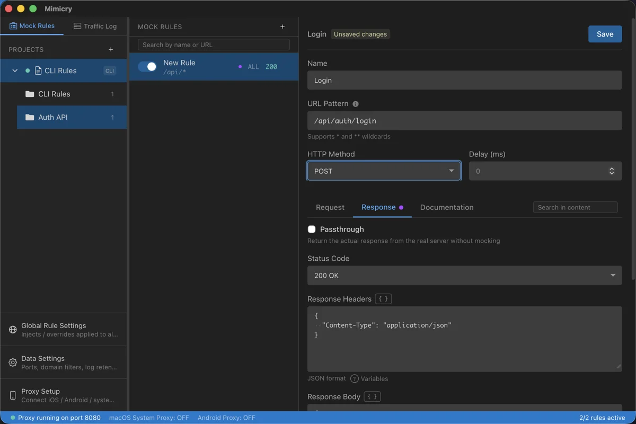Click the URL Pattern input field
This screenshot has width=636, height=424.
464,120
